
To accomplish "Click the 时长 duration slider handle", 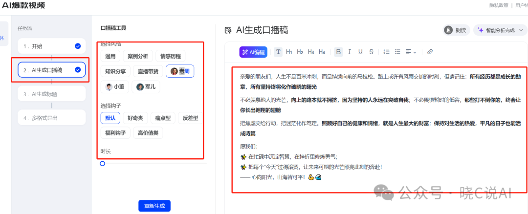I will [102, 164].
